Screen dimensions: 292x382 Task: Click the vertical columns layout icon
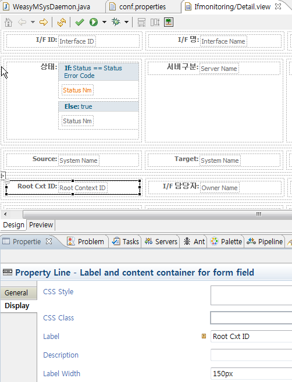[x=155, y=23]
